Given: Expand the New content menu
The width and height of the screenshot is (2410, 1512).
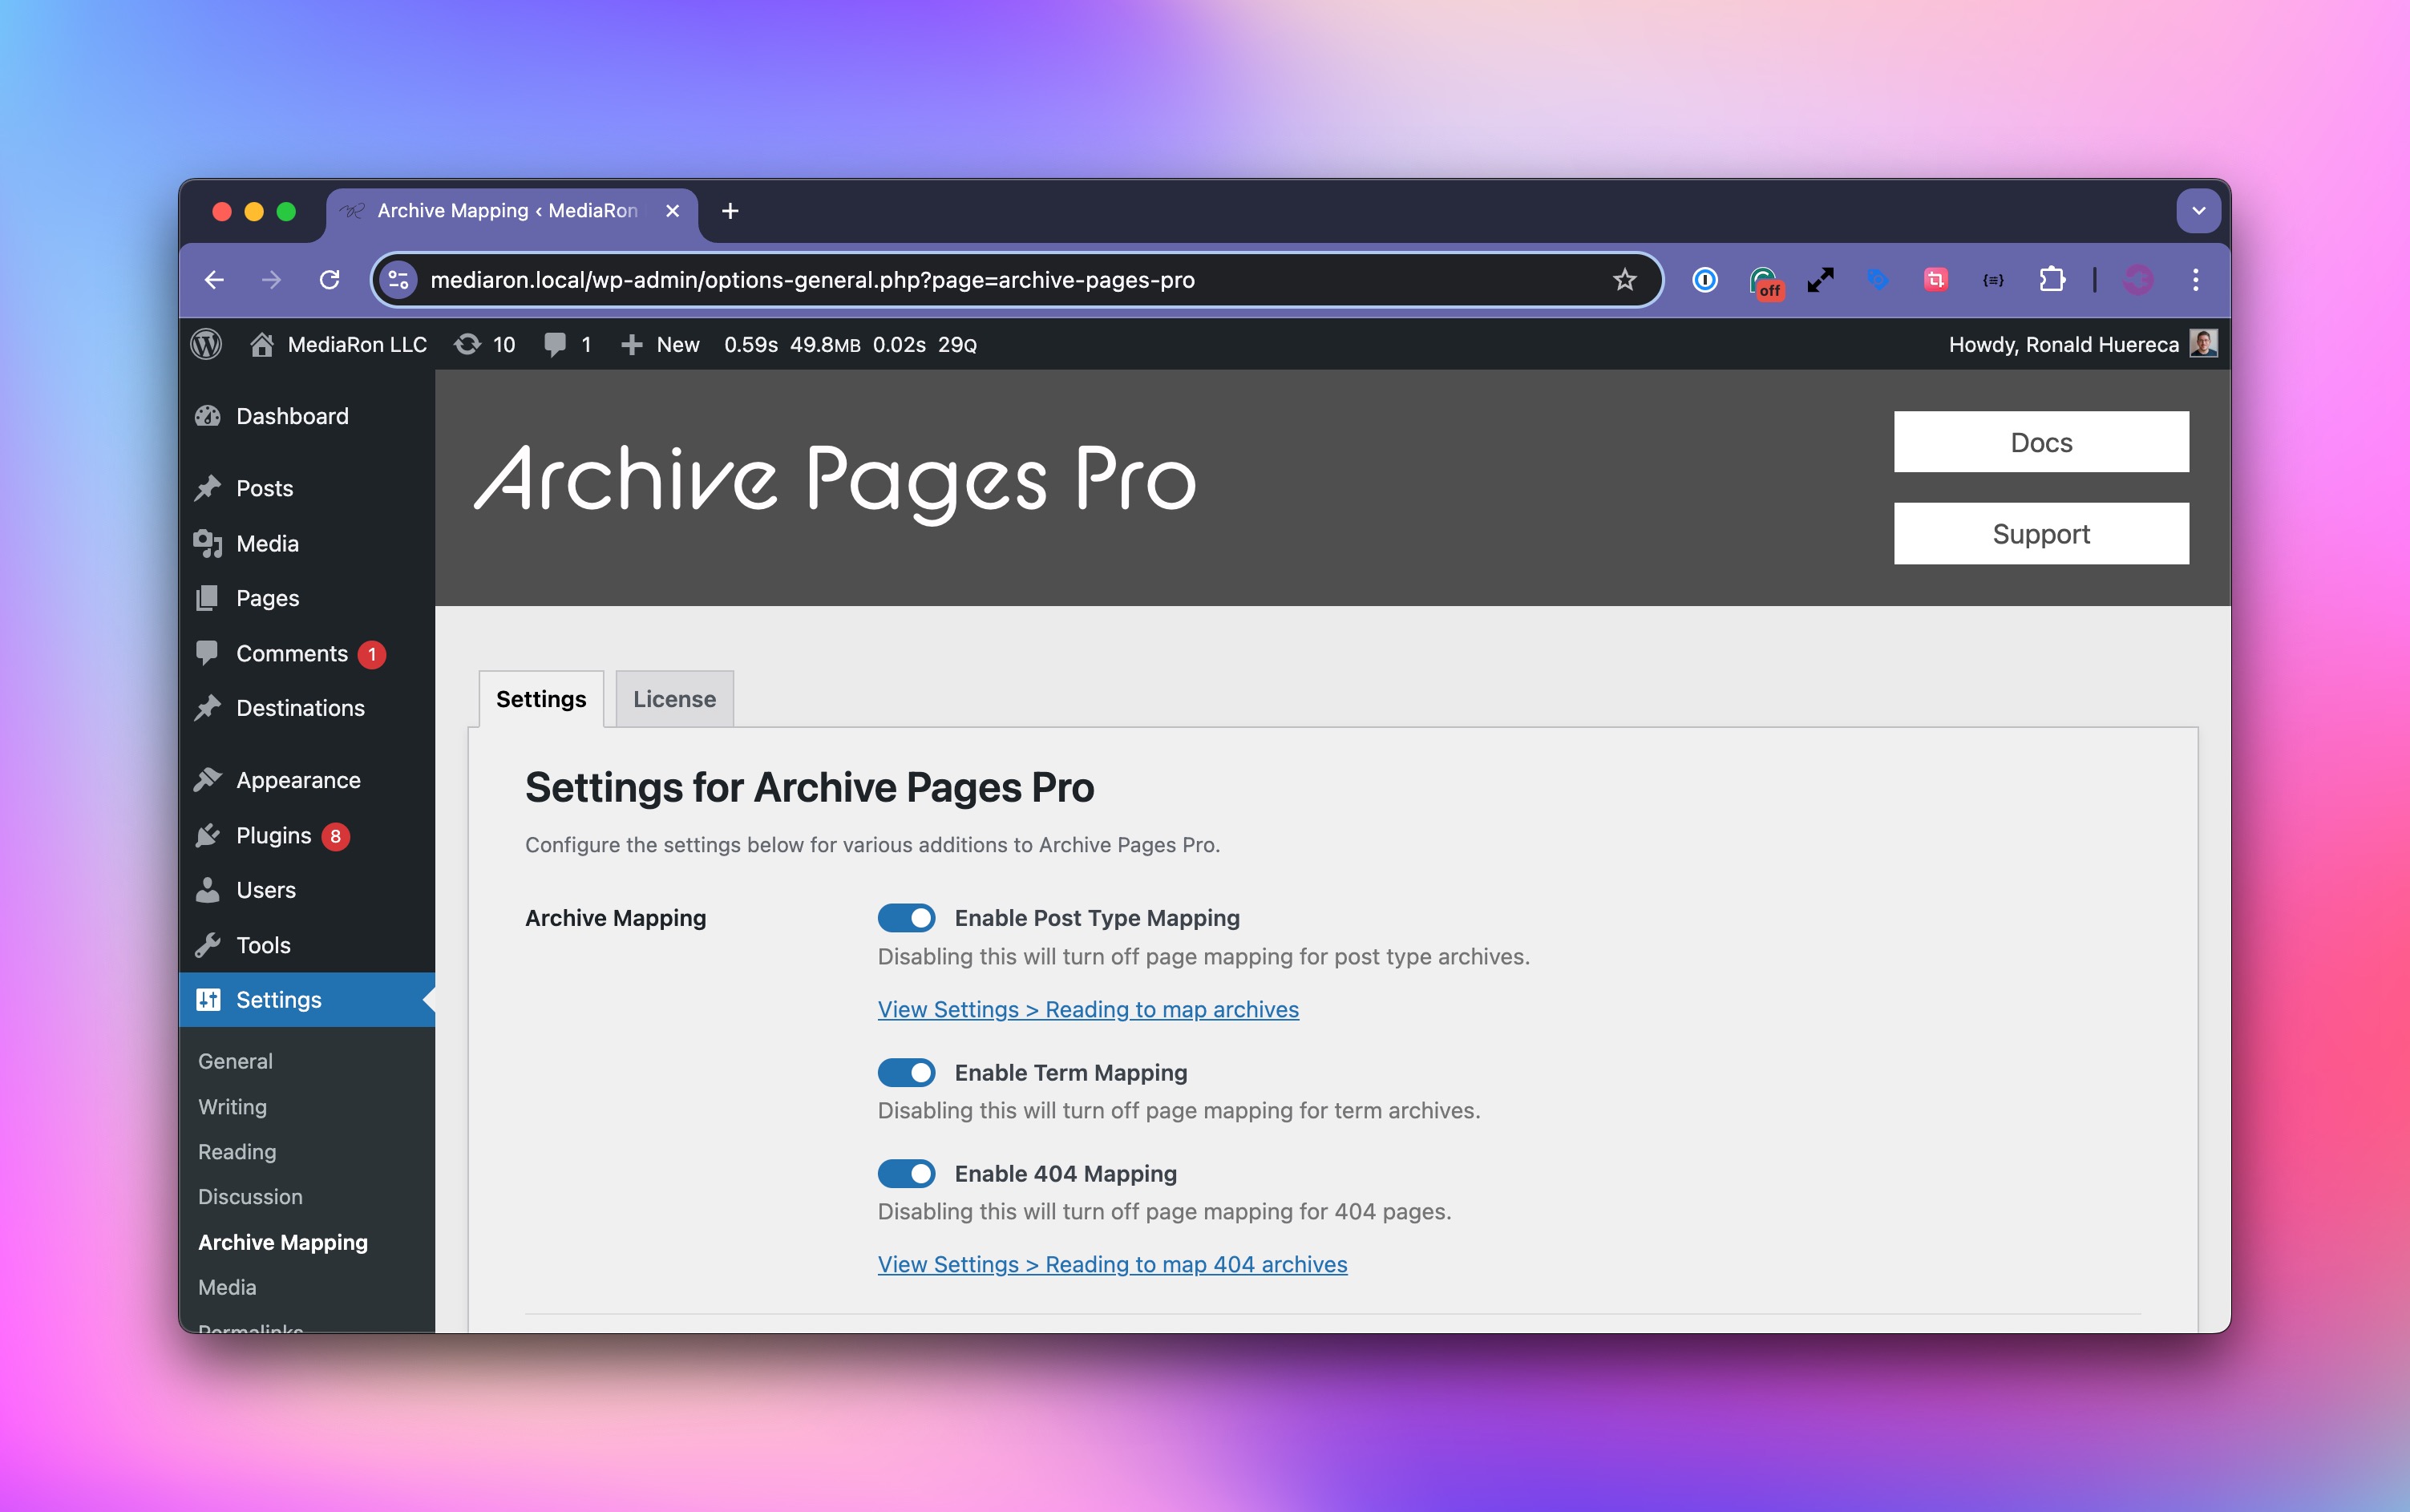Looking at the screenshot, I should click(660, 344).
